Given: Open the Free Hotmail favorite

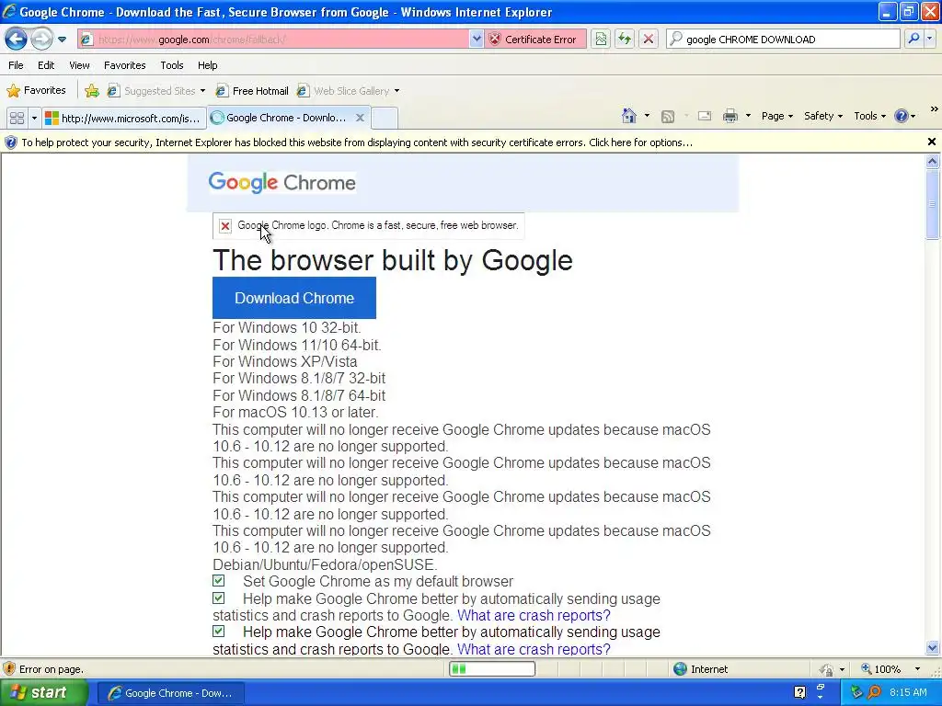Looking at the screenshot, I should [x=252, y=91].
